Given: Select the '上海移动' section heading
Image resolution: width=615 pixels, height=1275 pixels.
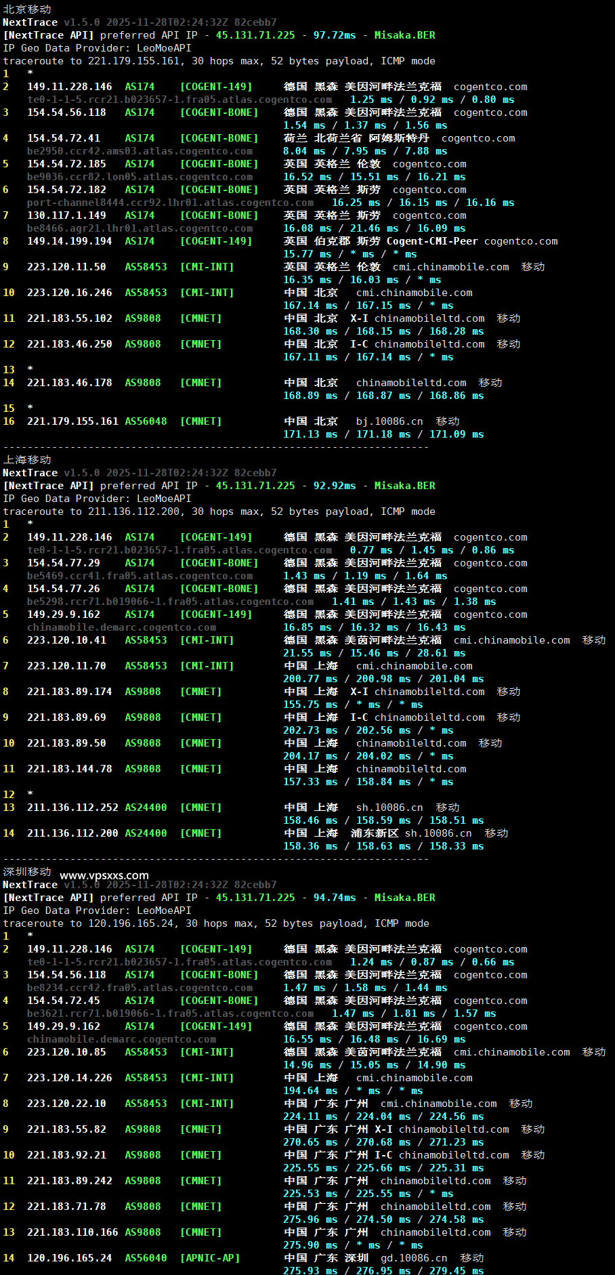Looking at the screenshot, I should coord(27,460).
